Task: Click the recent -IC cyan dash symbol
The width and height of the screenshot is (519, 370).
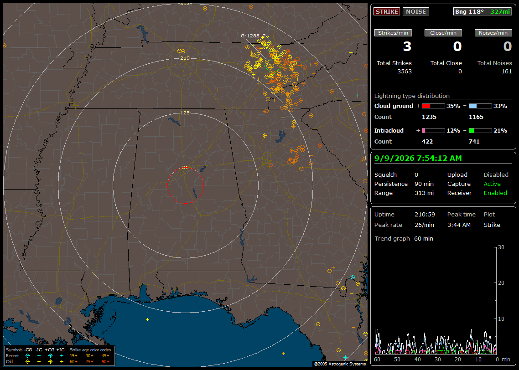Action: (x=39, y=356)
